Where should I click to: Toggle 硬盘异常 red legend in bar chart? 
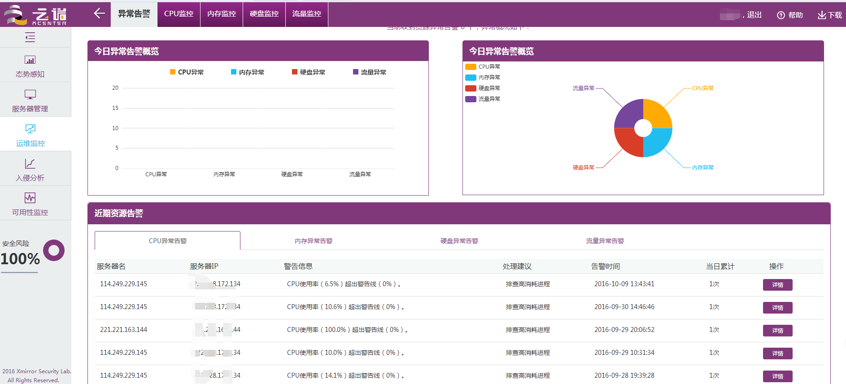click(x=309, y=72)
